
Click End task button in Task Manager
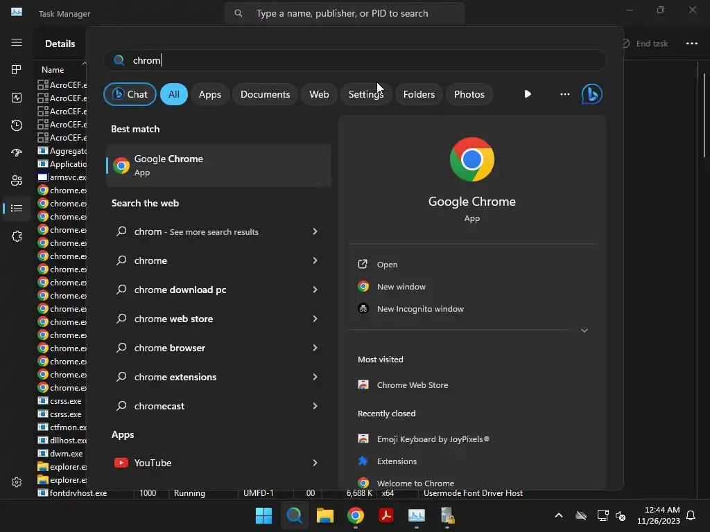[646, 44]
